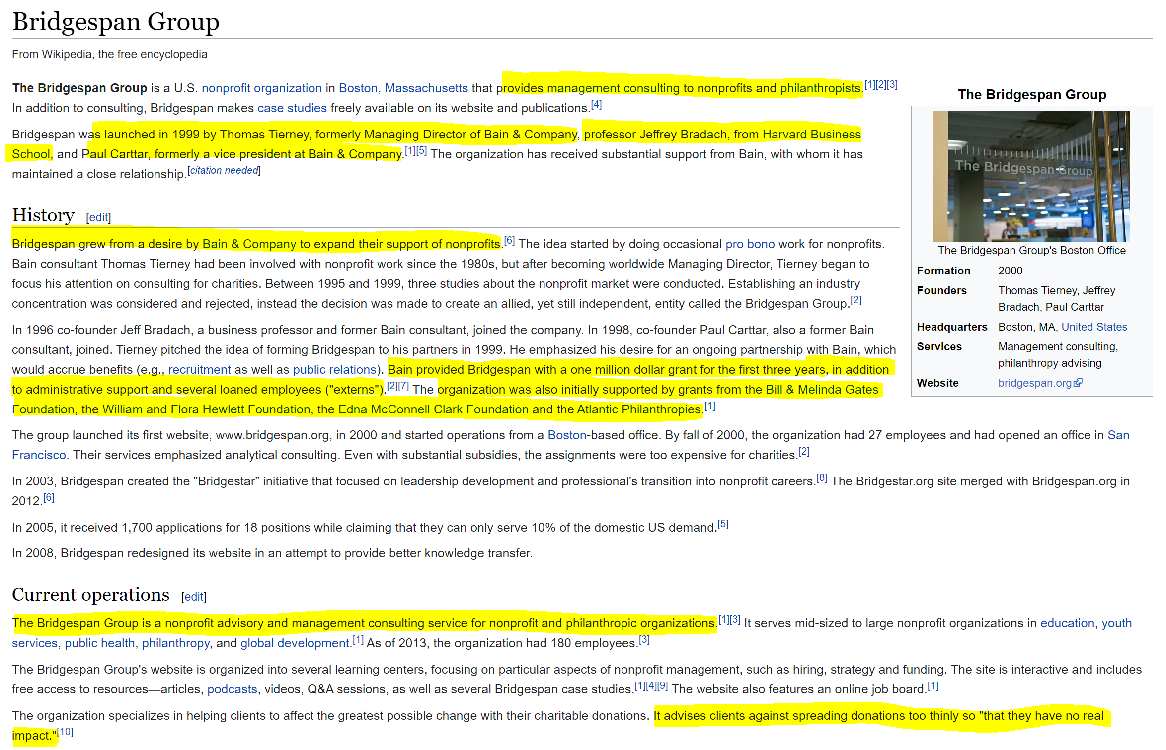This screenshot has height=750, width=1166.
Task: Click the Boston link in Boston-based office
Action: pos(566,435)
